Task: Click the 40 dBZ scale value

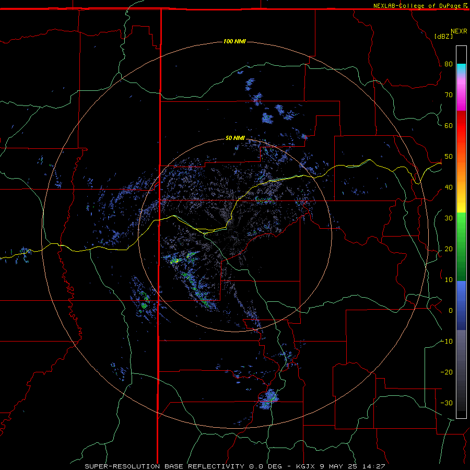Action: pyautogui.click(x=449, y=187)
